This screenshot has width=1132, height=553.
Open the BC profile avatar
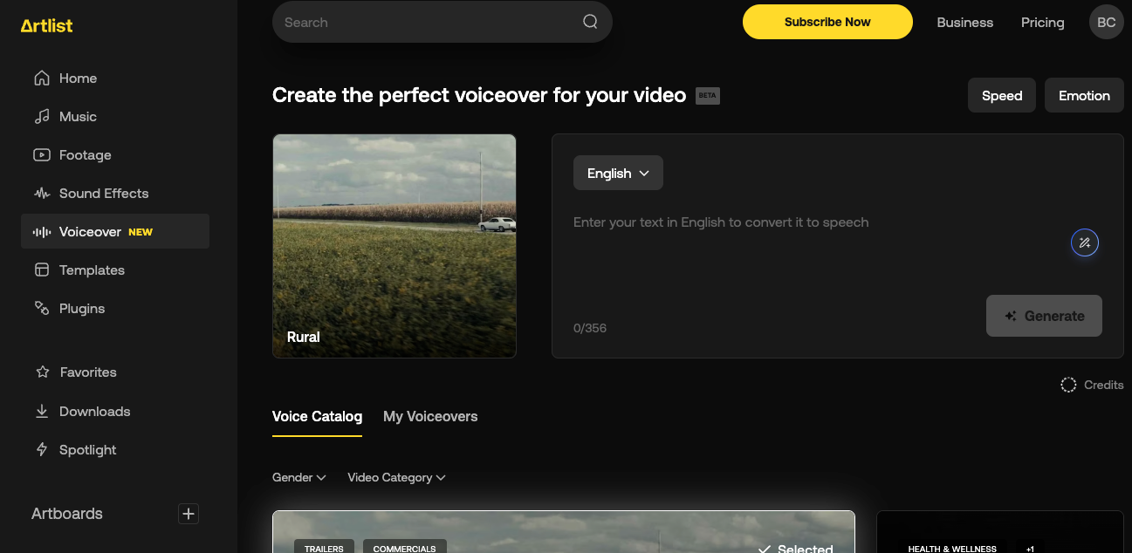pyautogui.click(x=1106, y=23)
